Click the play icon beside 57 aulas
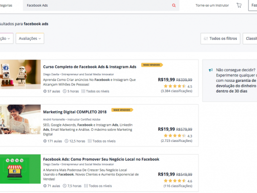The height and width of the screenshot is (193, 257). pyautogui.click(x=45, y=91)
